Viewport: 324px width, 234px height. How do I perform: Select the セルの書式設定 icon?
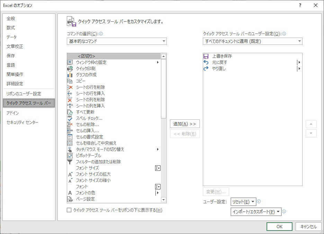click(70, 137)
